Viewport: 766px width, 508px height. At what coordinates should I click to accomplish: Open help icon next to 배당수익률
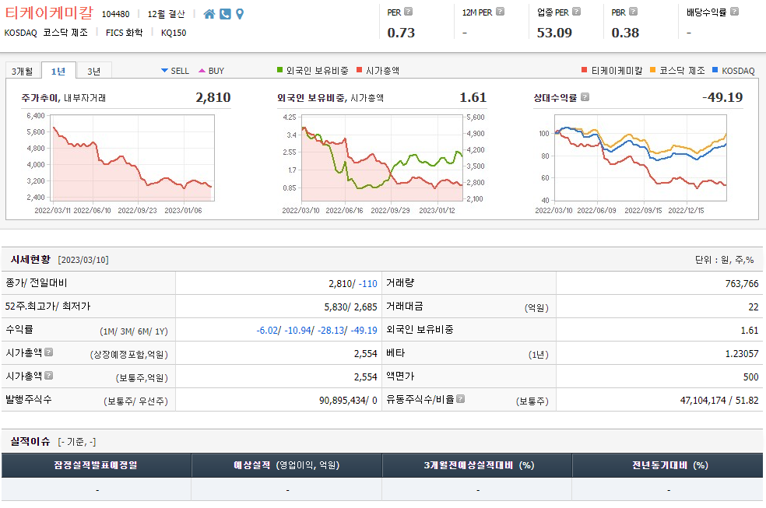[x=734, y=11]
